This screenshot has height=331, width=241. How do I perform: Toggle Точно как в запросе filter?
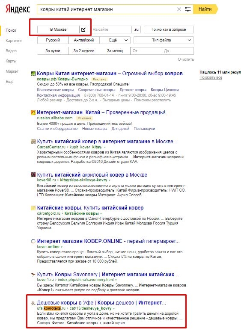pos(169,30)
